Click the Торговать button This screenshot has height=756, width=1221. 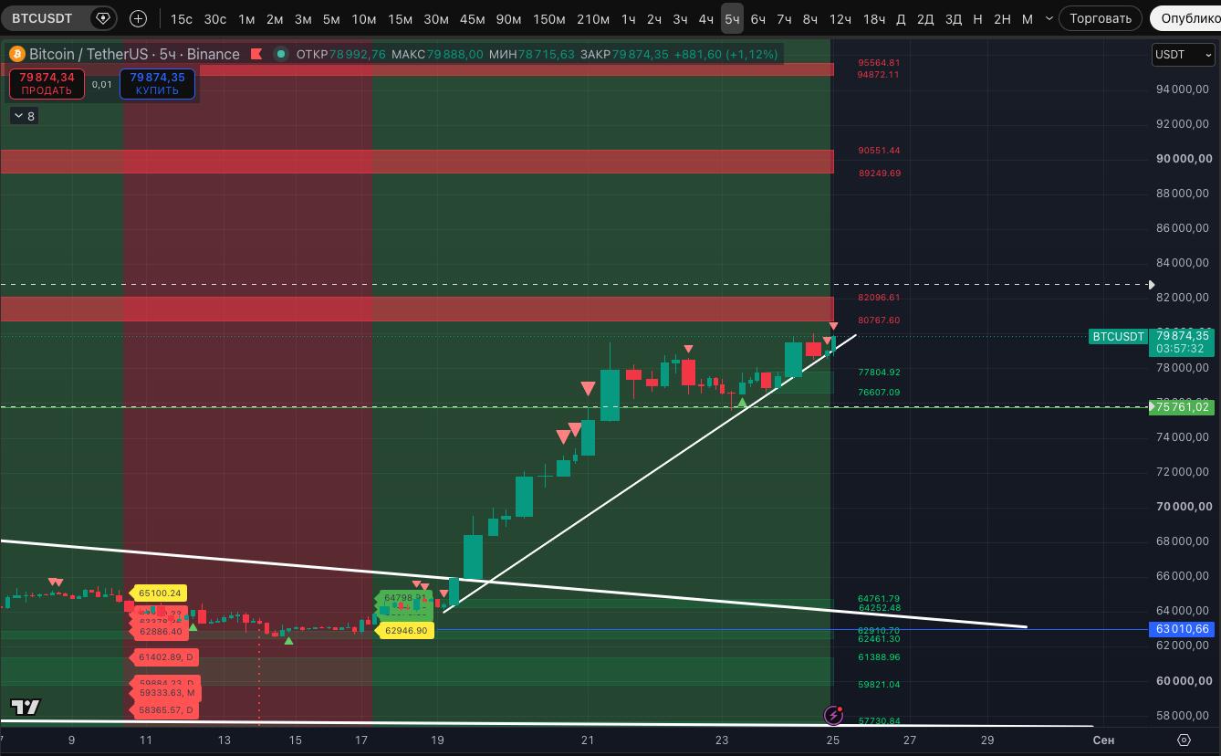click(x=1101, y=18)
